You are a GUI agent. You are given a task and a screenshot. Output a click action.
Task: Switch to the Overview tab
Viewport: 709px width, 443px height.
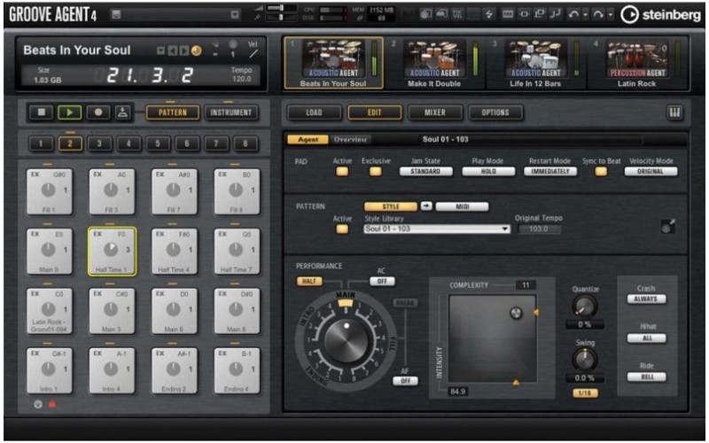click(x=350, y=139)
